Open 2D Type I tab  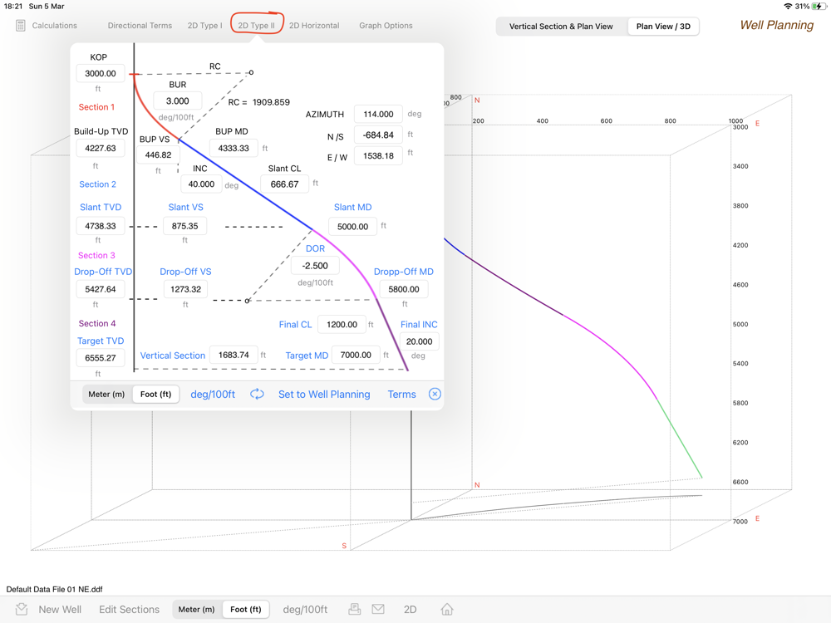coord(204,26)
